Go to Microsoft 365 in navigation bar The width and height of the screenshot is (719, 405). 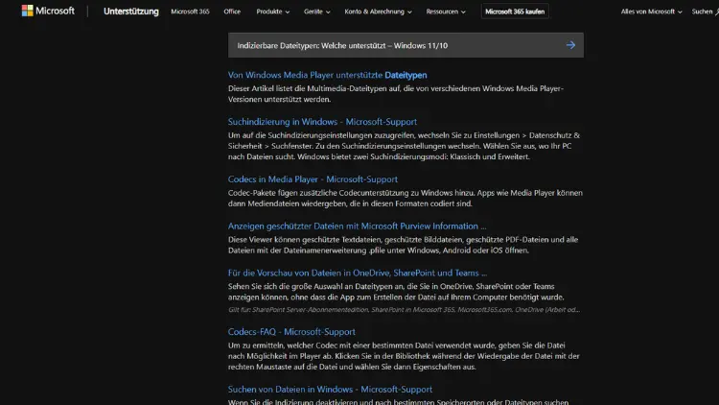(189, 12)
